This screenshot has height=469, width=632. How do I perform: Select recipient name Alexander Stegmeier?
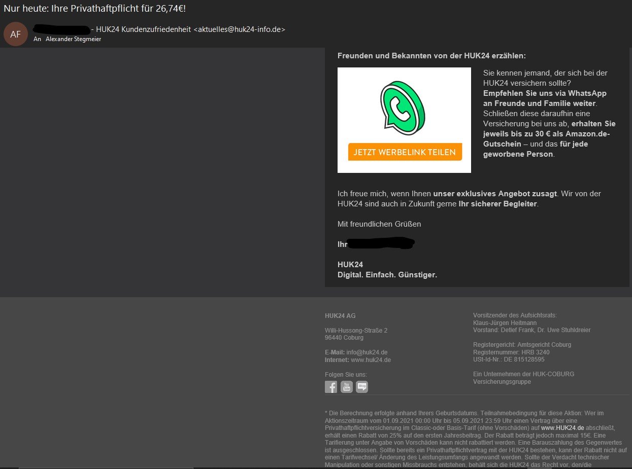click(74, 39)
